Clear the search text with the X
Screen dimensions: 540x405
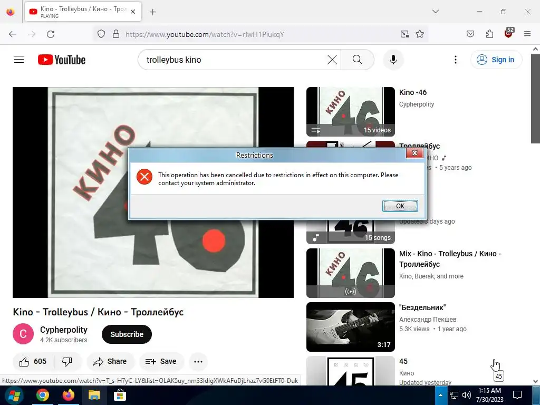tap(332, 60)
